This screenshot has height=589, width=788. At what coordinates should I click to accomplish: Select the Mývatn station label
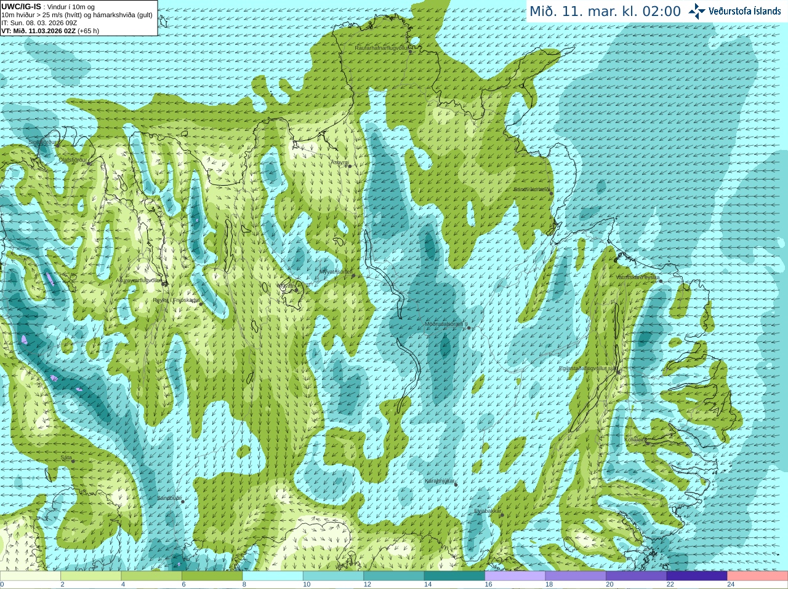coord(287,286)
